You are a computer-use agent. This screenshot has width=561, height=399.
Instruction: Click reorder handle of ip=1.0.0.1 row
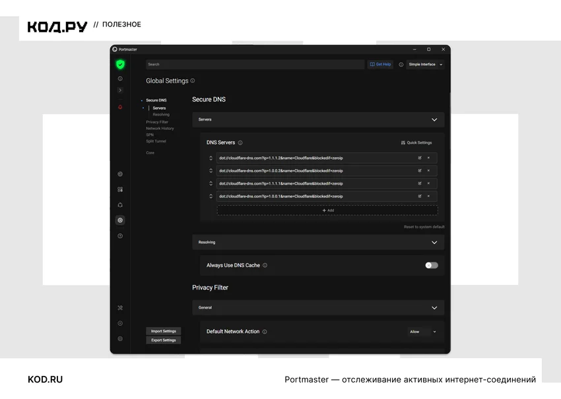tap(211, 197)
